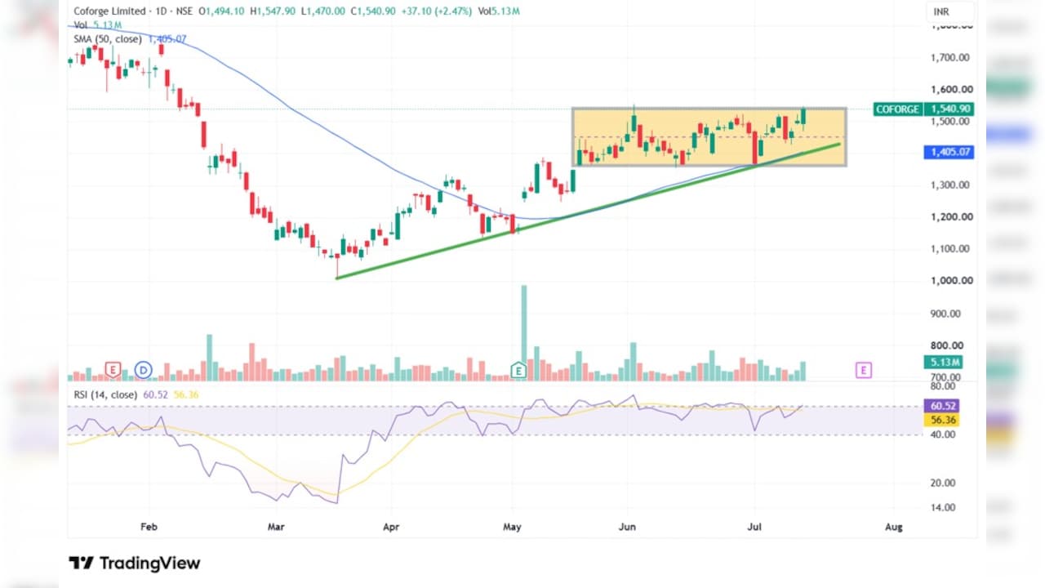Click the tall volume spike bar in May
The height and width of the screenshot is (588, 1045).
[x=524, y=333]
